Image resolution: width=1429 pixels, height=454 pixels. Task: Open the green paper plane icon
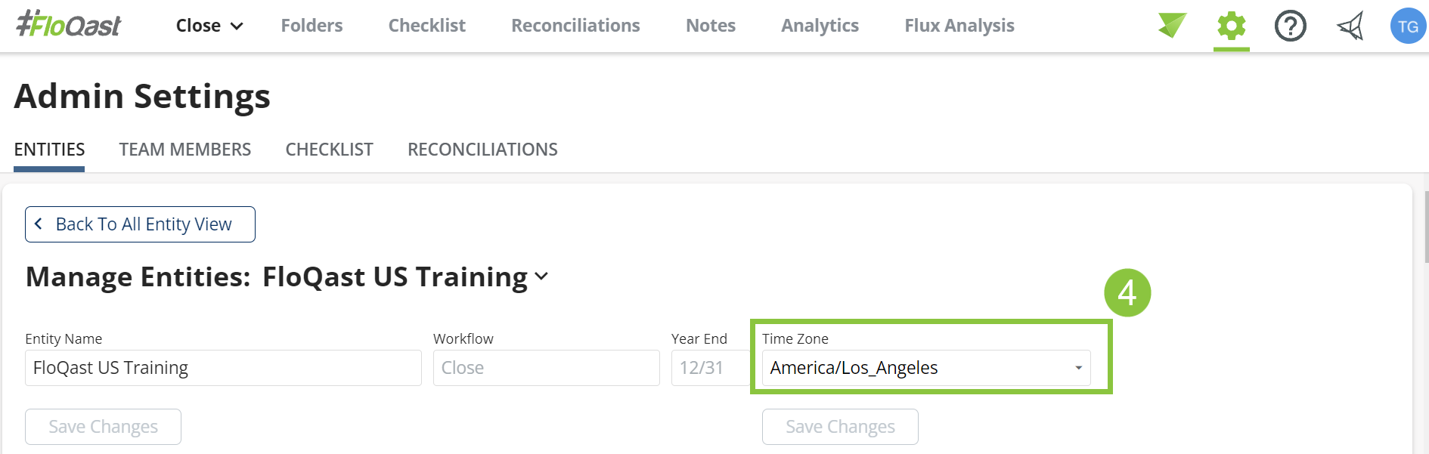(x=1172, y=25)
